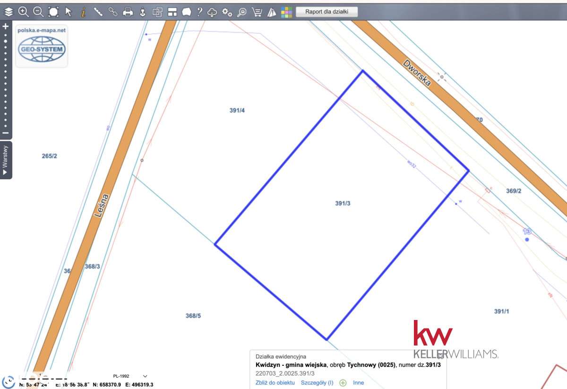The height and width of the screenshot is (389, 567).
Task: Open the parcel search magnifier icon
Action: pyautogui.click(x=241, y=12)
